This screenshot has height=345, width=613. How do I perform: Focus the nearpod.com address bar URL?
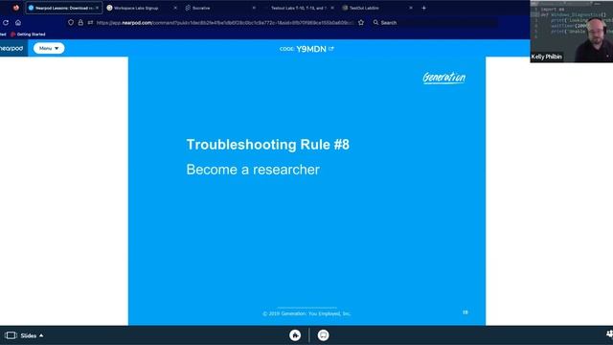click(225, 23)
